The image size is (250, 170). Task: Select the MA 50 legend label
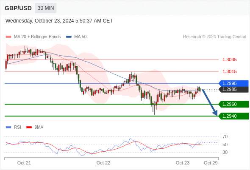click(x=81, y=37)
